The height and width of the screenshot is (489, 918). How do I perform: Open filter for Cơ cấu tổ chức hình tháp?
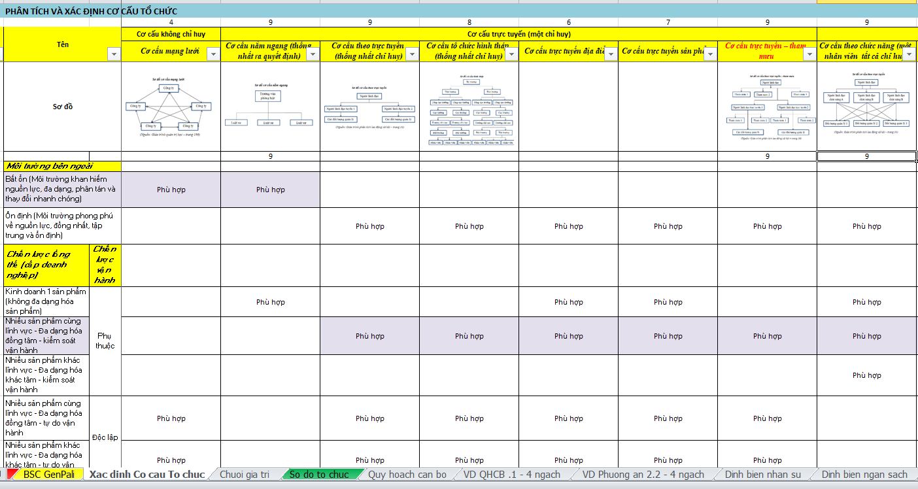[x=511, y=55]
